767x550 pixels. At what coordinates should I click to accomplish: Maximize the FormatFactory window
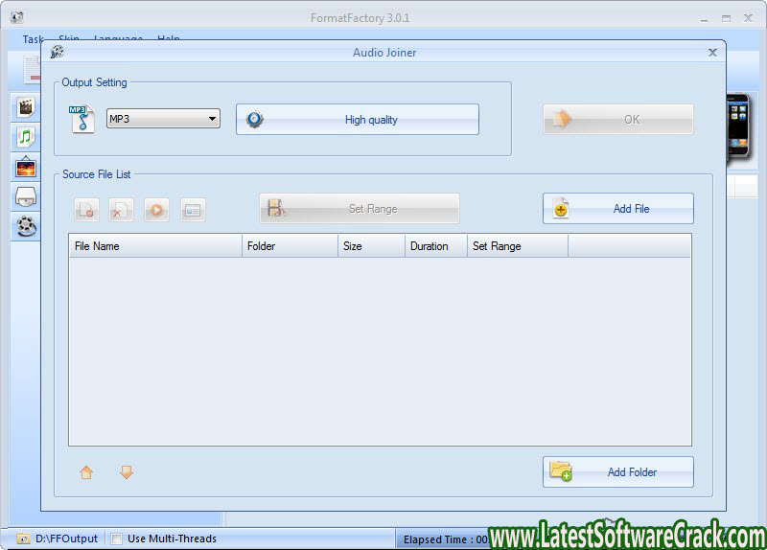(x=726, y=18)
